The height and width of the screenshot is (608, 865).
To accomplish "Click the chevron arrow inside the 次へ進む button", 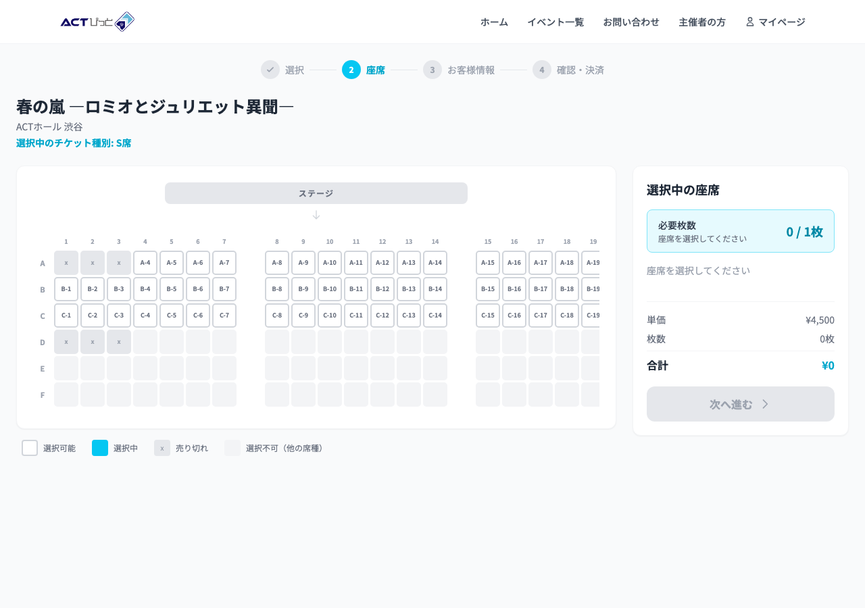I will tap(764, 403).
